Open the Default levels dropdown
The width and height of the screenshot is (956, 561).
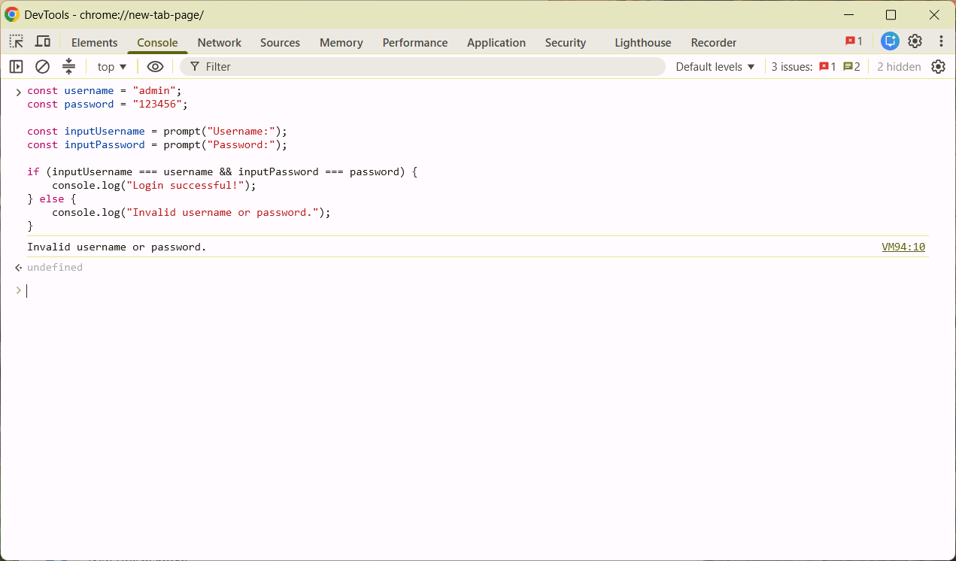pos(715,67)
